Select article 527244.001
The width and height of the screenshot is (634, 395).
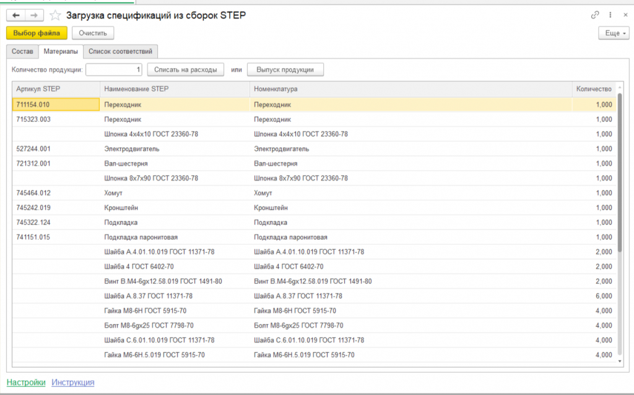56,148
